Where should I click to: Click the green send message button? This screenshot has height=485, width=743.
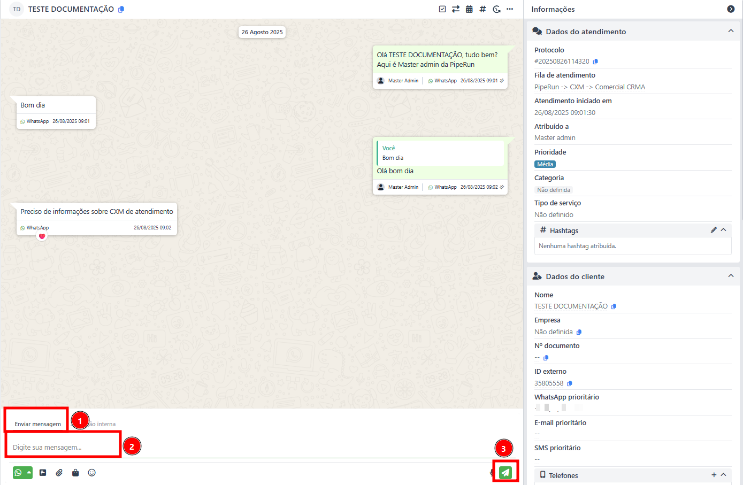[x=505, y=472]
